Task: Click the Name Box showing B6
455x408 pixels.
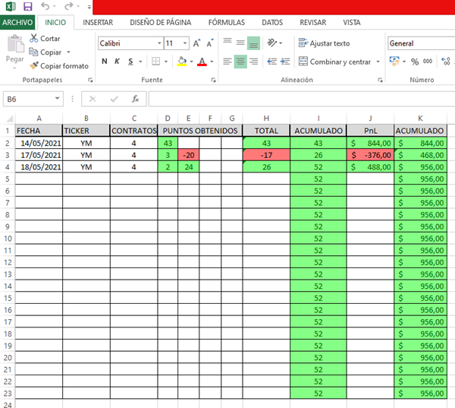Action: 29,99
